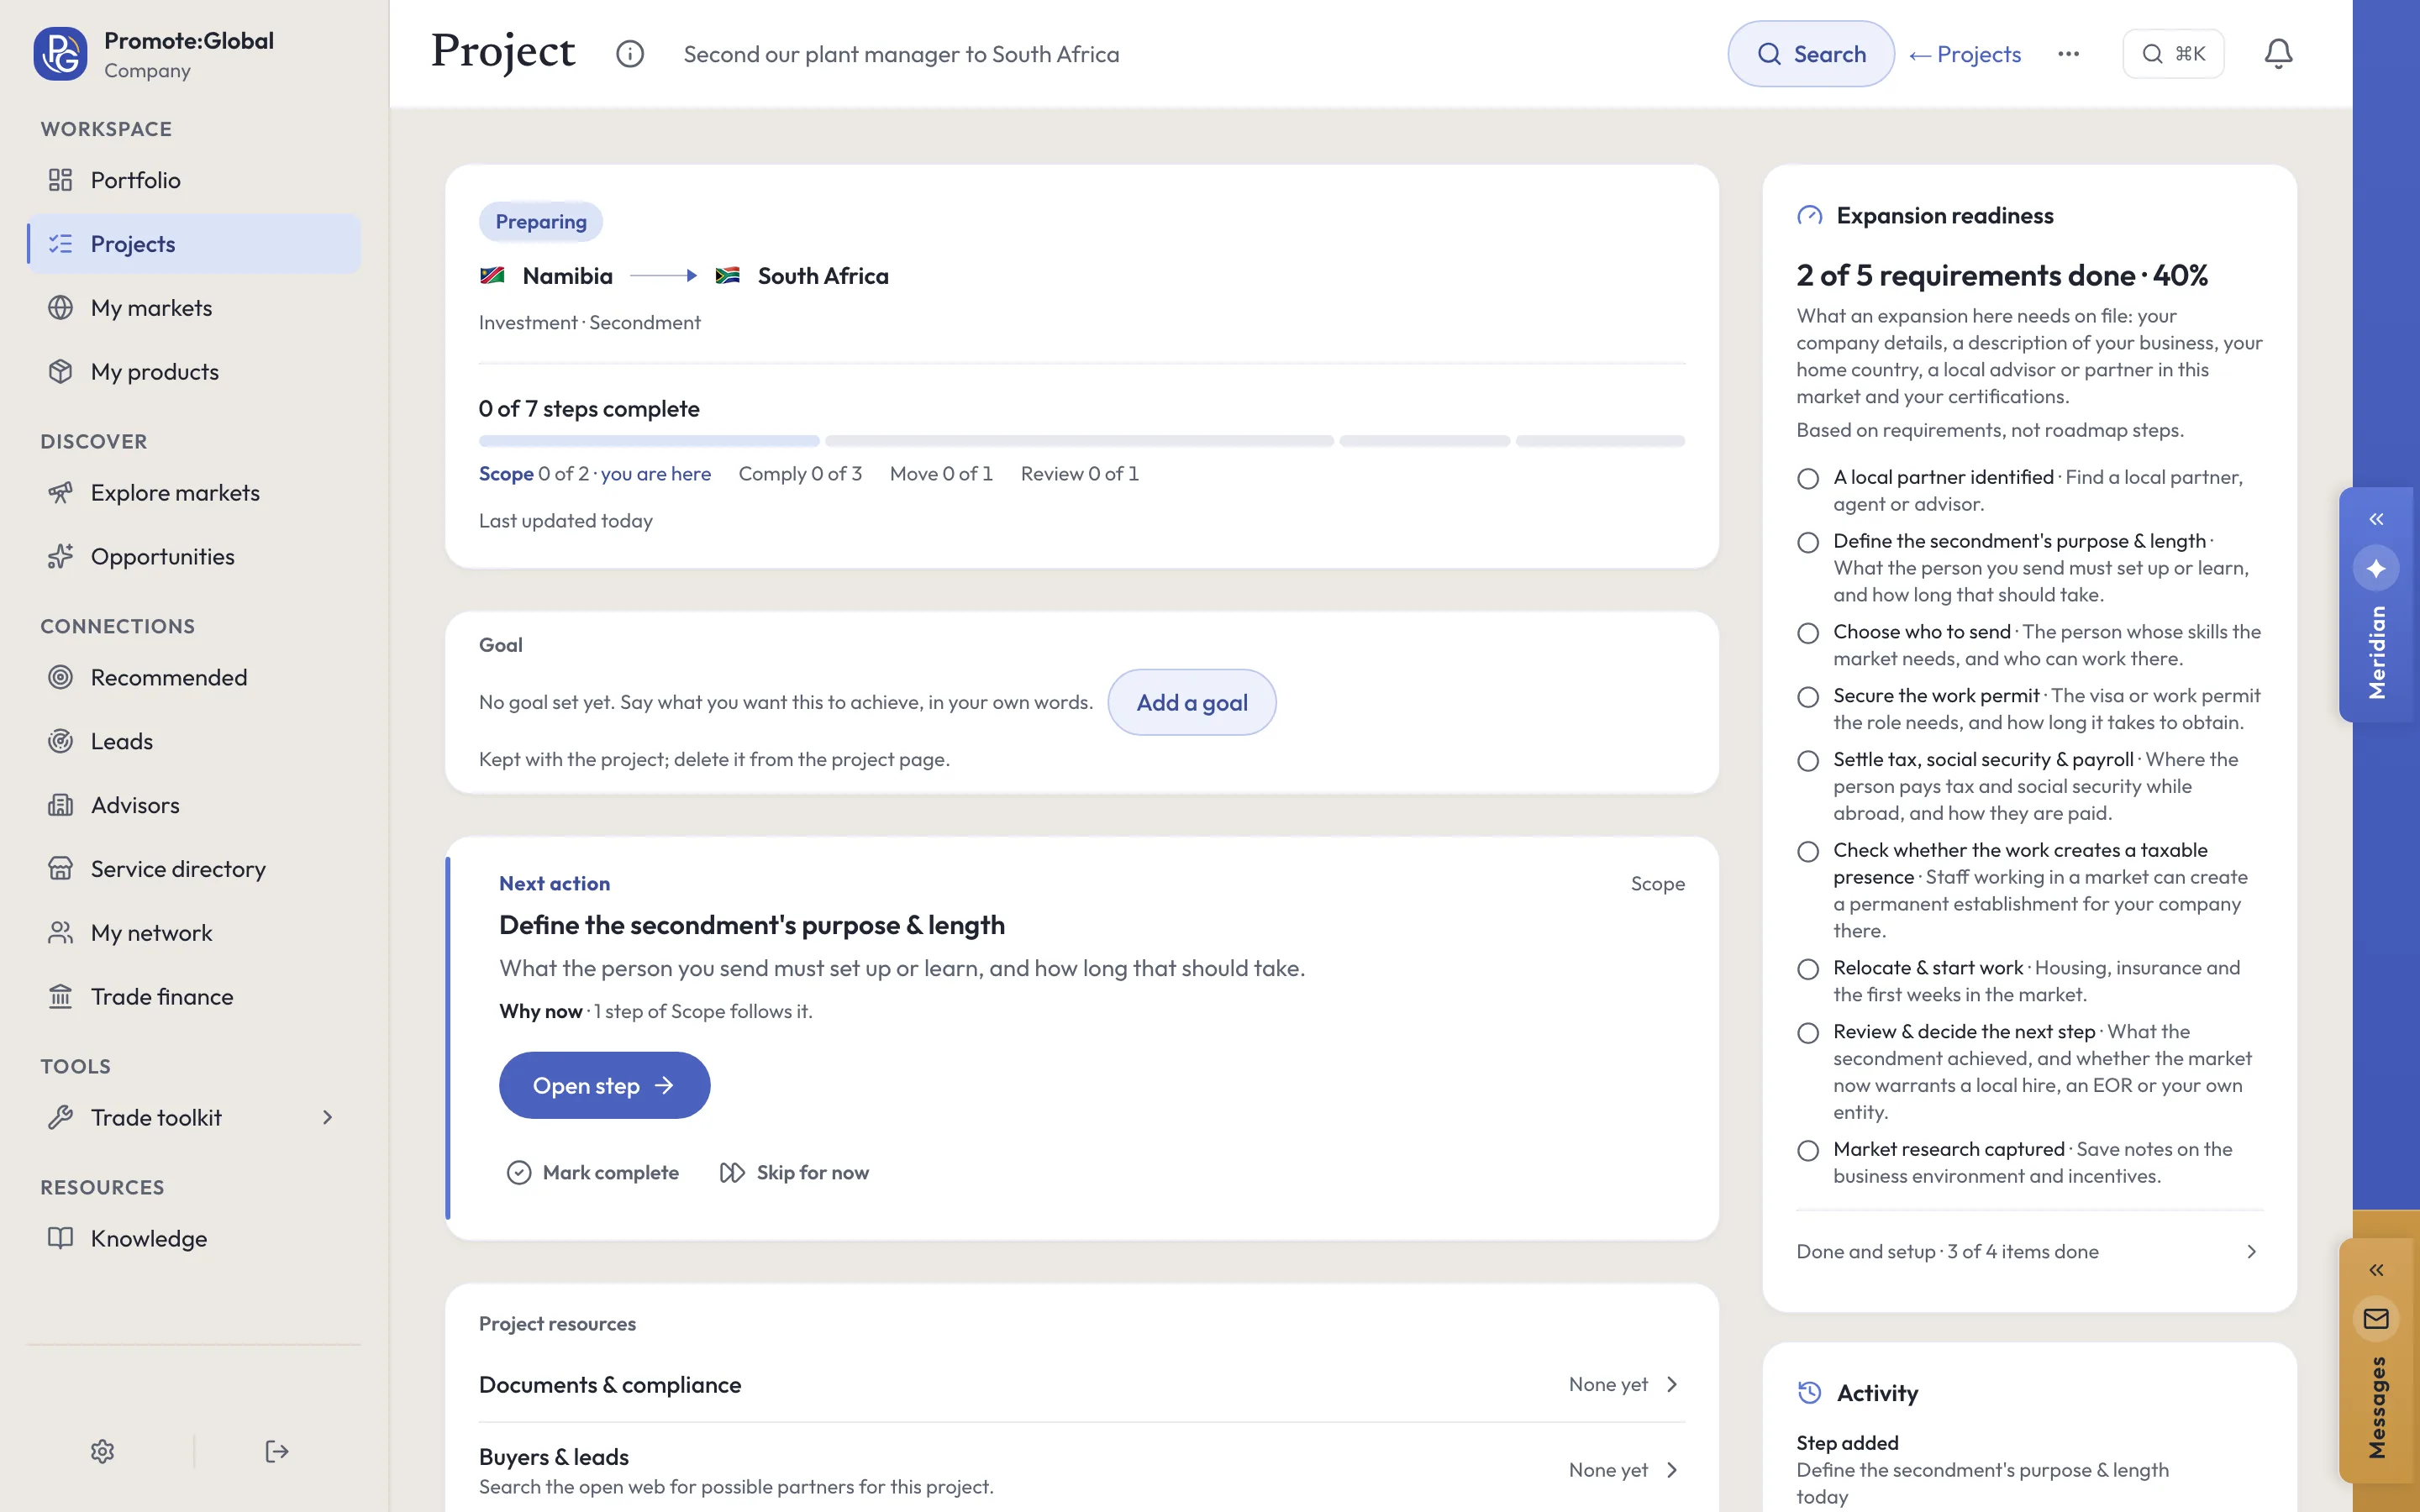Click the Expansion readiness gauge icon

1809,216
